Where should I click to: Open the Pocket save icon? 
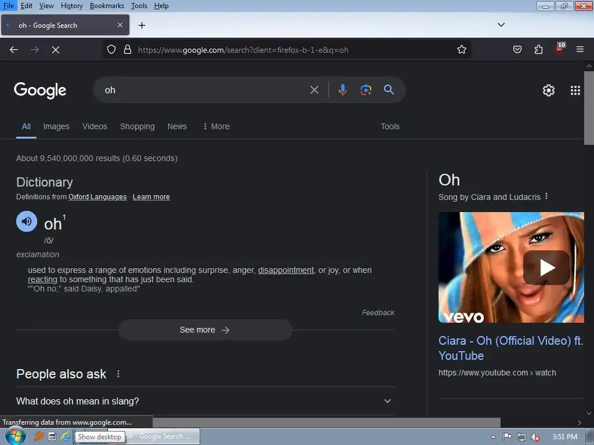click(x=517, y=50)
